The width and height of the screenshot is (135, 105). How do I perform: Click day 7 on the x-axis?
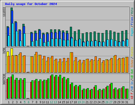[x=32, y=102]
